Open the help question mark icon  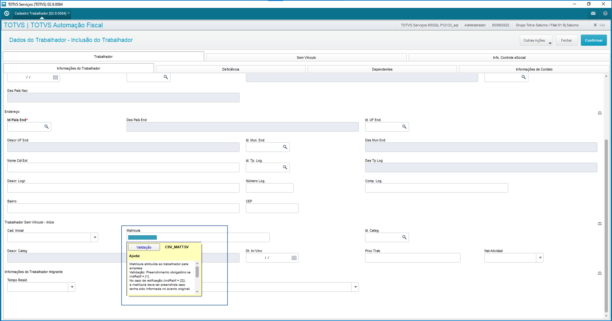605,13
